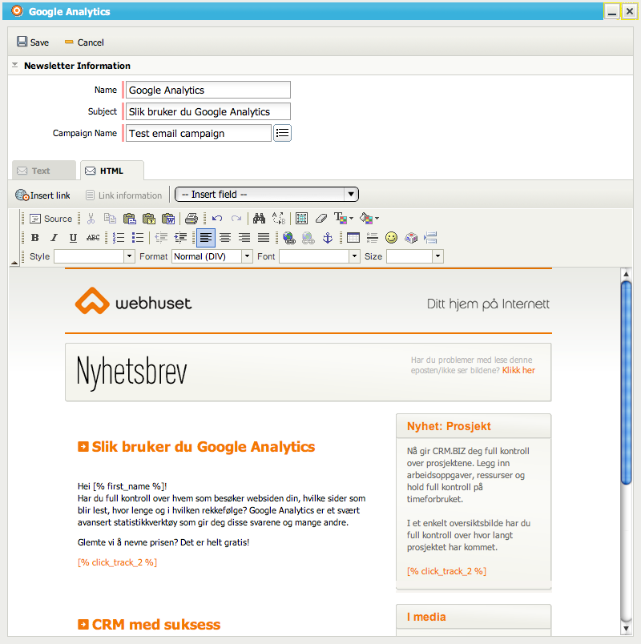This screenshot has width=641, height=644.
Task: Select Right Justify alignment
Action: [x=244, y=238]
